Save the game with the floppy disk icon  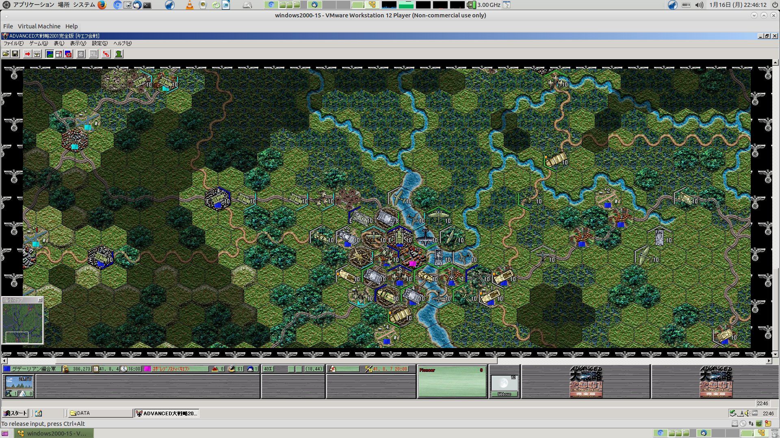(x=15, y=54)
